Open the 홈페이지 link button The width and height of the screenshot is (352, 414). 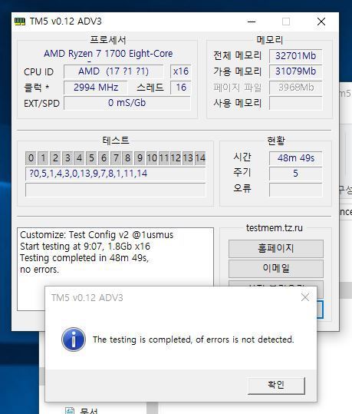coord(276,248)
